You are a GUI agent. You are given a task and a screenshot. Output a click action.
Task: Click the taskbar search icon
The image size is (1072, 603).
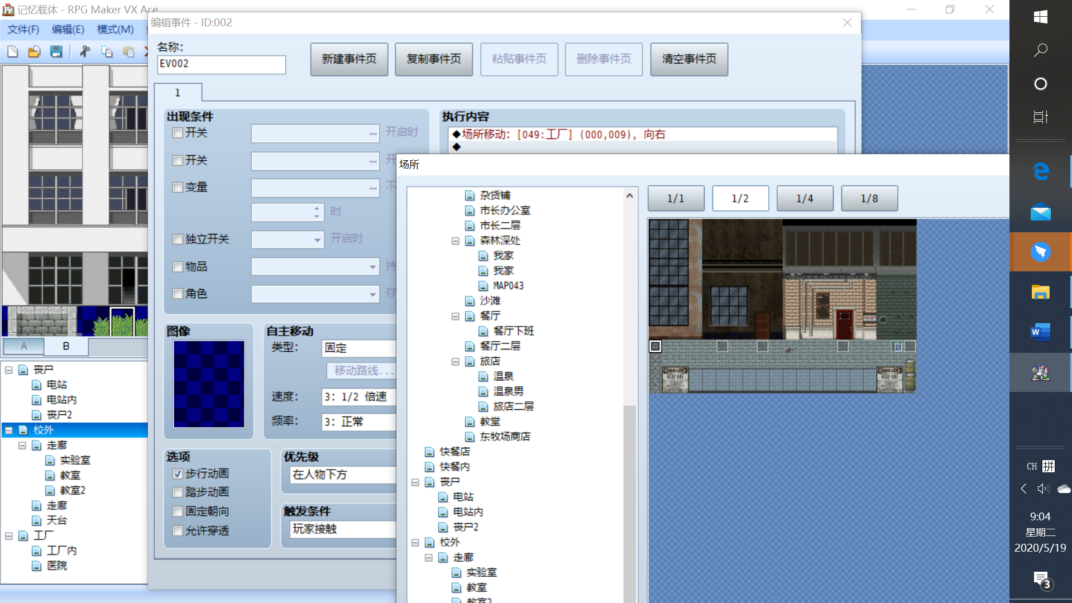tap(1040, 50)
